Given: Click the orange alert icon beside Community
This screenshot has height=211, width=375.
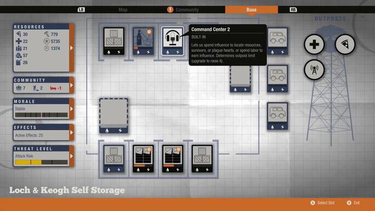Looking at the screenshot, I should (170, 9).
